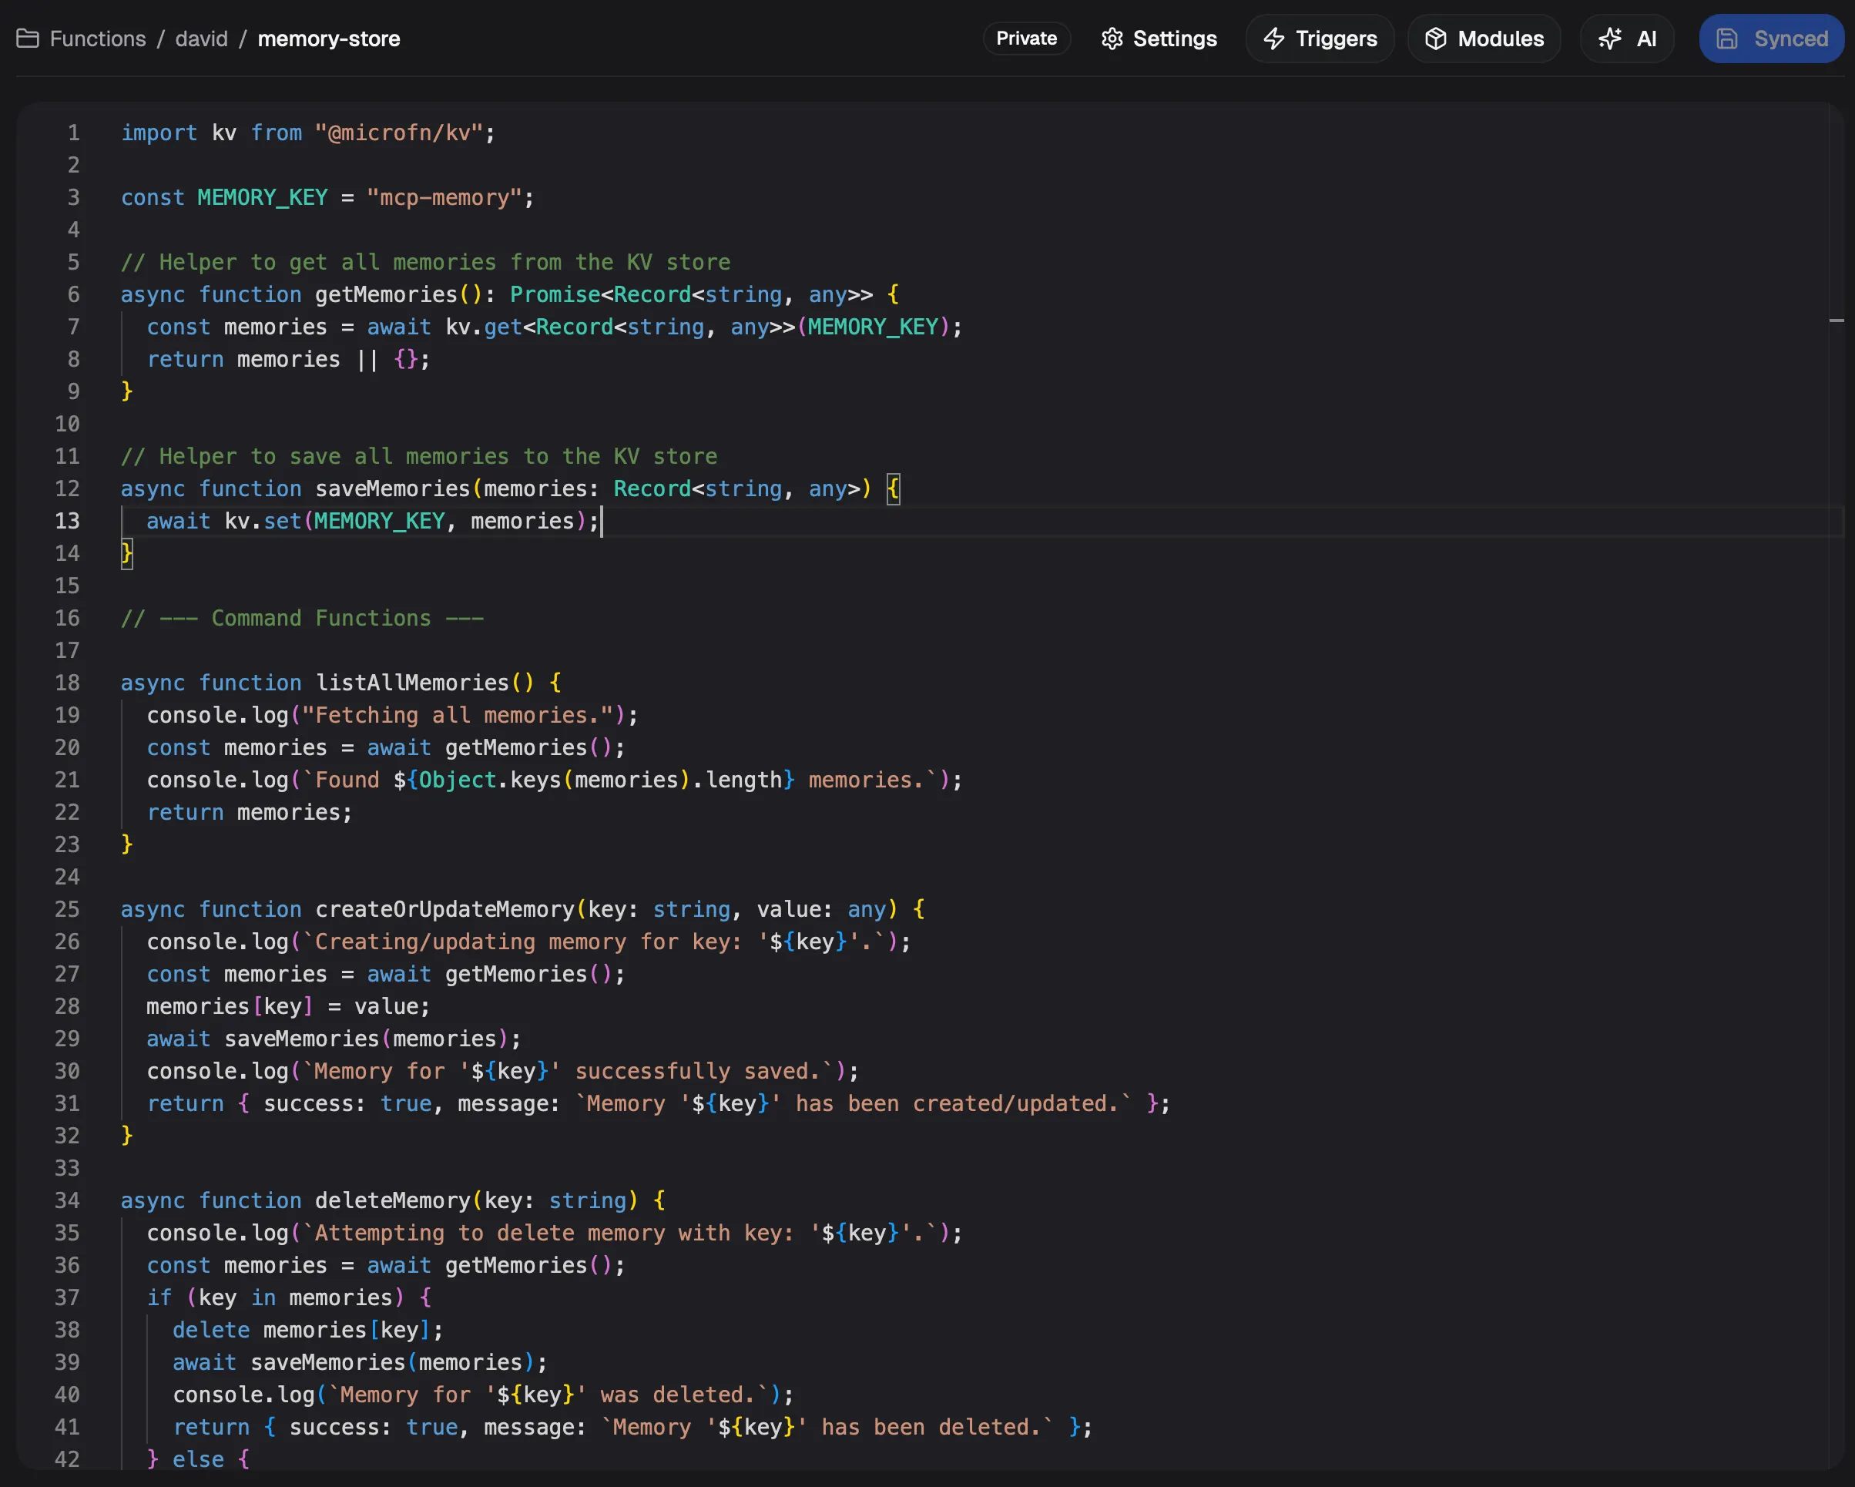Click getMemories function name on line 6
Image resolution: width=1855 pixels, height=1487 pixels.
pos(385,294)
